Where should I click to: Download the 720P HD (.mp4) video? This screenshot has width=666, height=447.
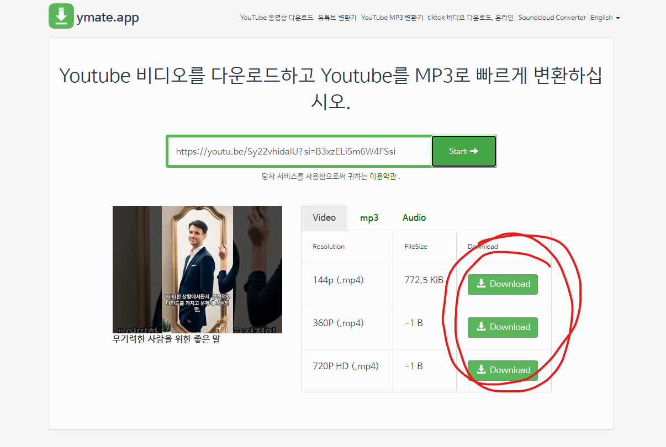click(503, 370)
